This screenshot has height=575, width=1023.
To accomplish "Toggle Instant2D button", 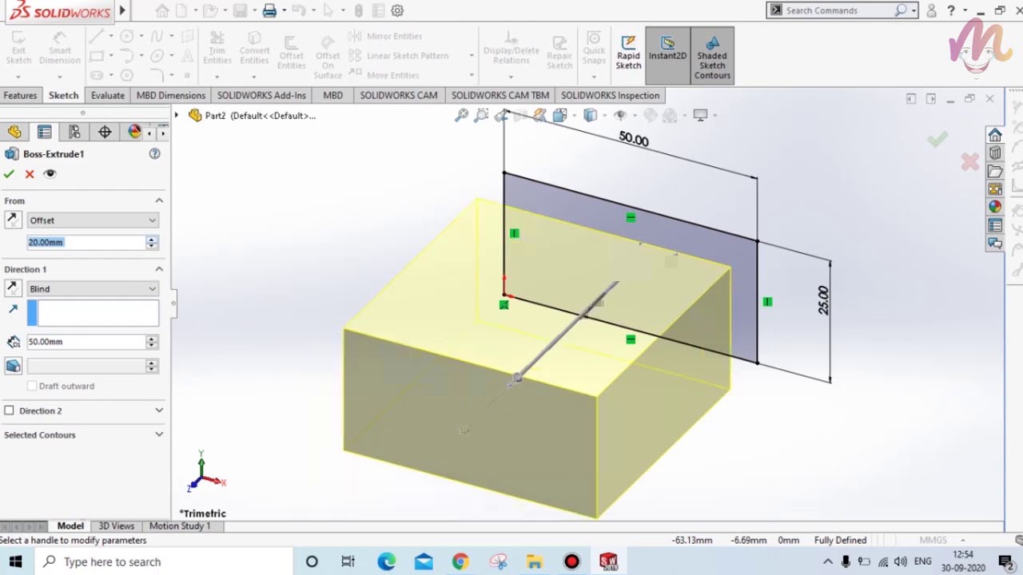I will [667, 55].
